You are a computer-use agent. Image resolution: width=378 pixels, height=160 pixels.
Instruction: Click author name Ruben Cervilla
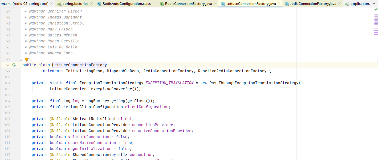click(x=64, y=41)
